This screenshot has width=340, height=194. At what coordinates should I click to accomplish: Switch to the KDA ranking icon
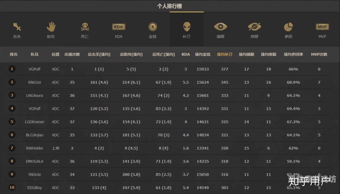118,27
